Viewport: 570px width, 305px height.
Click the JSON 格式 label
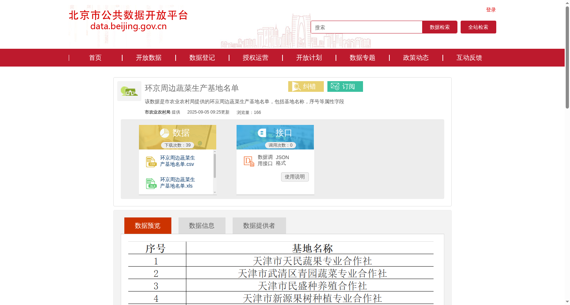pos(283,160)
